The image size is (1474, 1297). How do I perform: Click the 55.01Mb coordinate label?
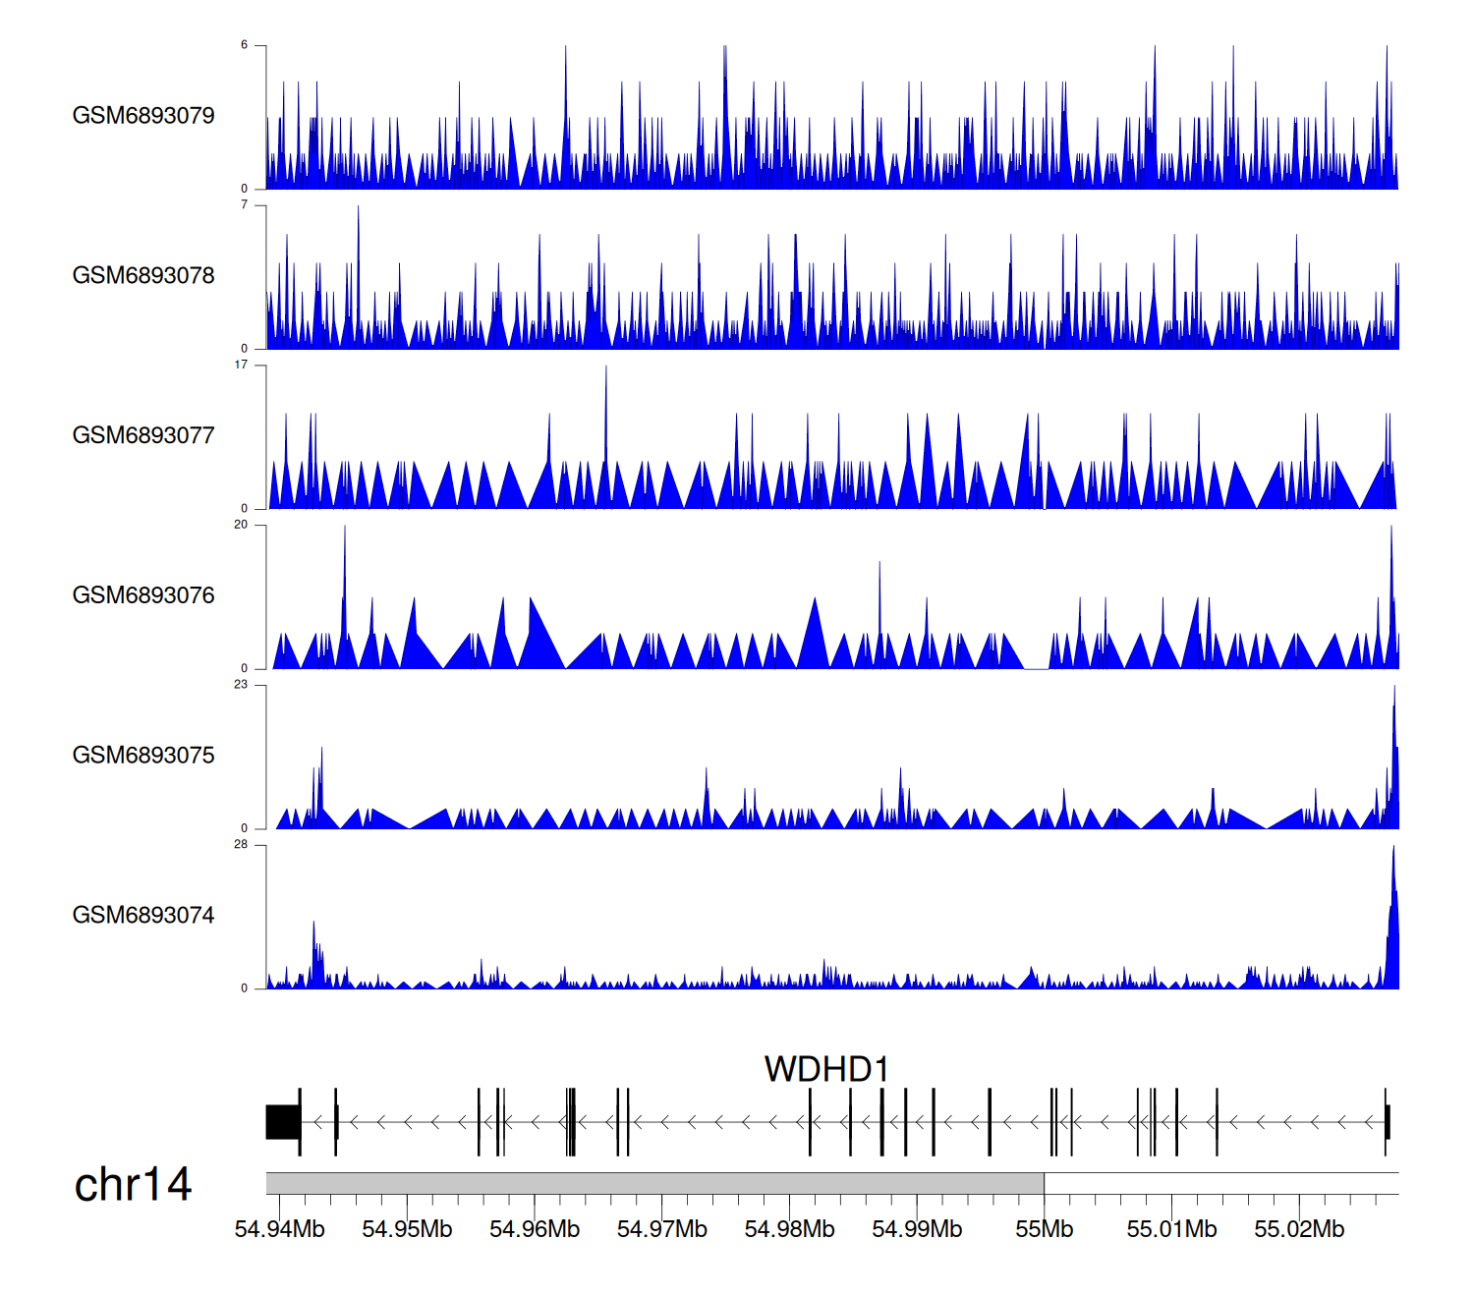tap(1171, 1229)
